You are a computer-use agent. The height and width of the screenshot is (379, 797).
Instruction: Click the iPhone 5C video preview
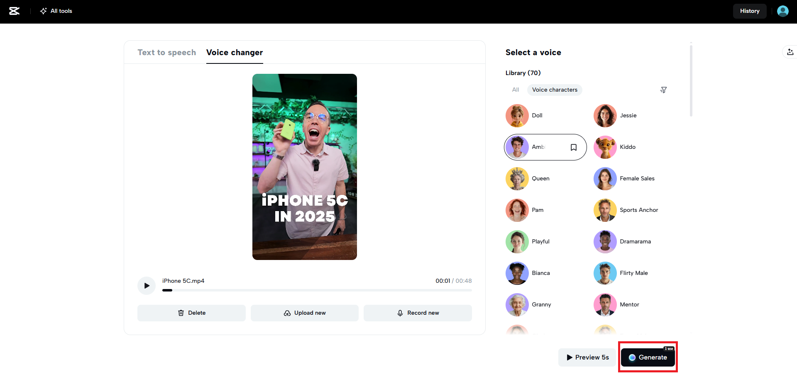[305, 167]
